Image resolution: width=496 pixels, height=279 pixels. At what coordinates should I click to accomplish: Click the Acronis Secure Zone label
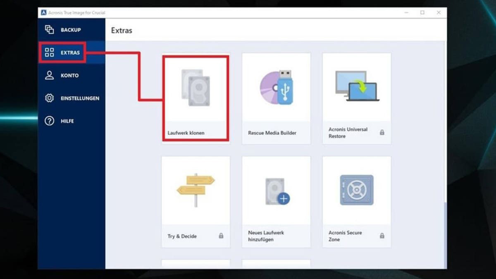tap(346, 236)
